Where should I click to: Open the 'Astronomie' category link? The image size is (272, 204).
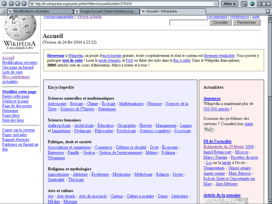[x=57, y=104]
